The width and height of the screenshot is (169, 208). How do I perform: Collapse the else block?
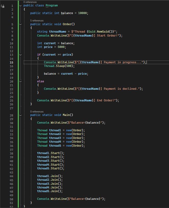[x=20, y=82]
